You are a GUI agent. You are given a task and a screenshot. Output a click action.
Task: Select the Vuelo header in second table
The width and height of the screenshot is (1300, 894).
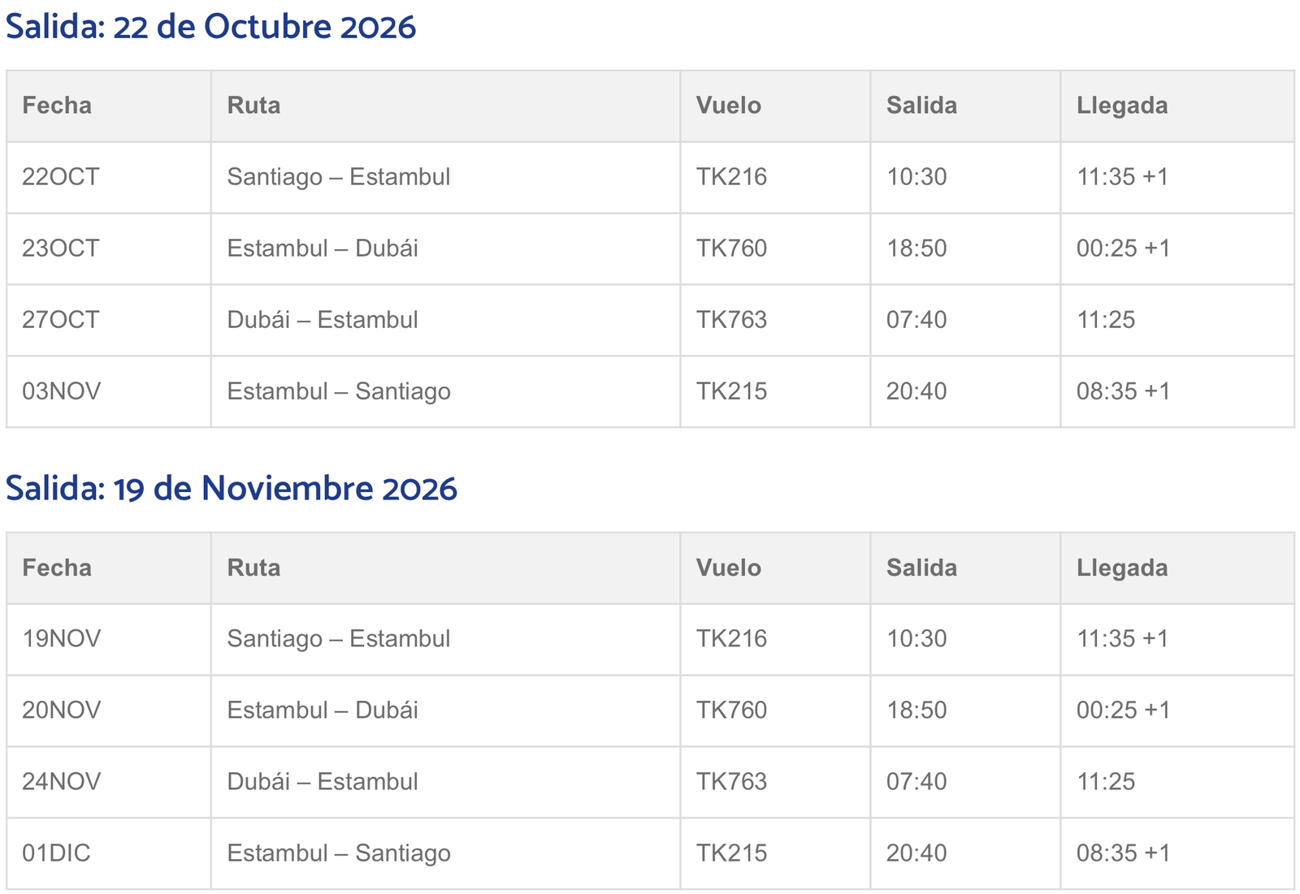click(x=728, y=568)
